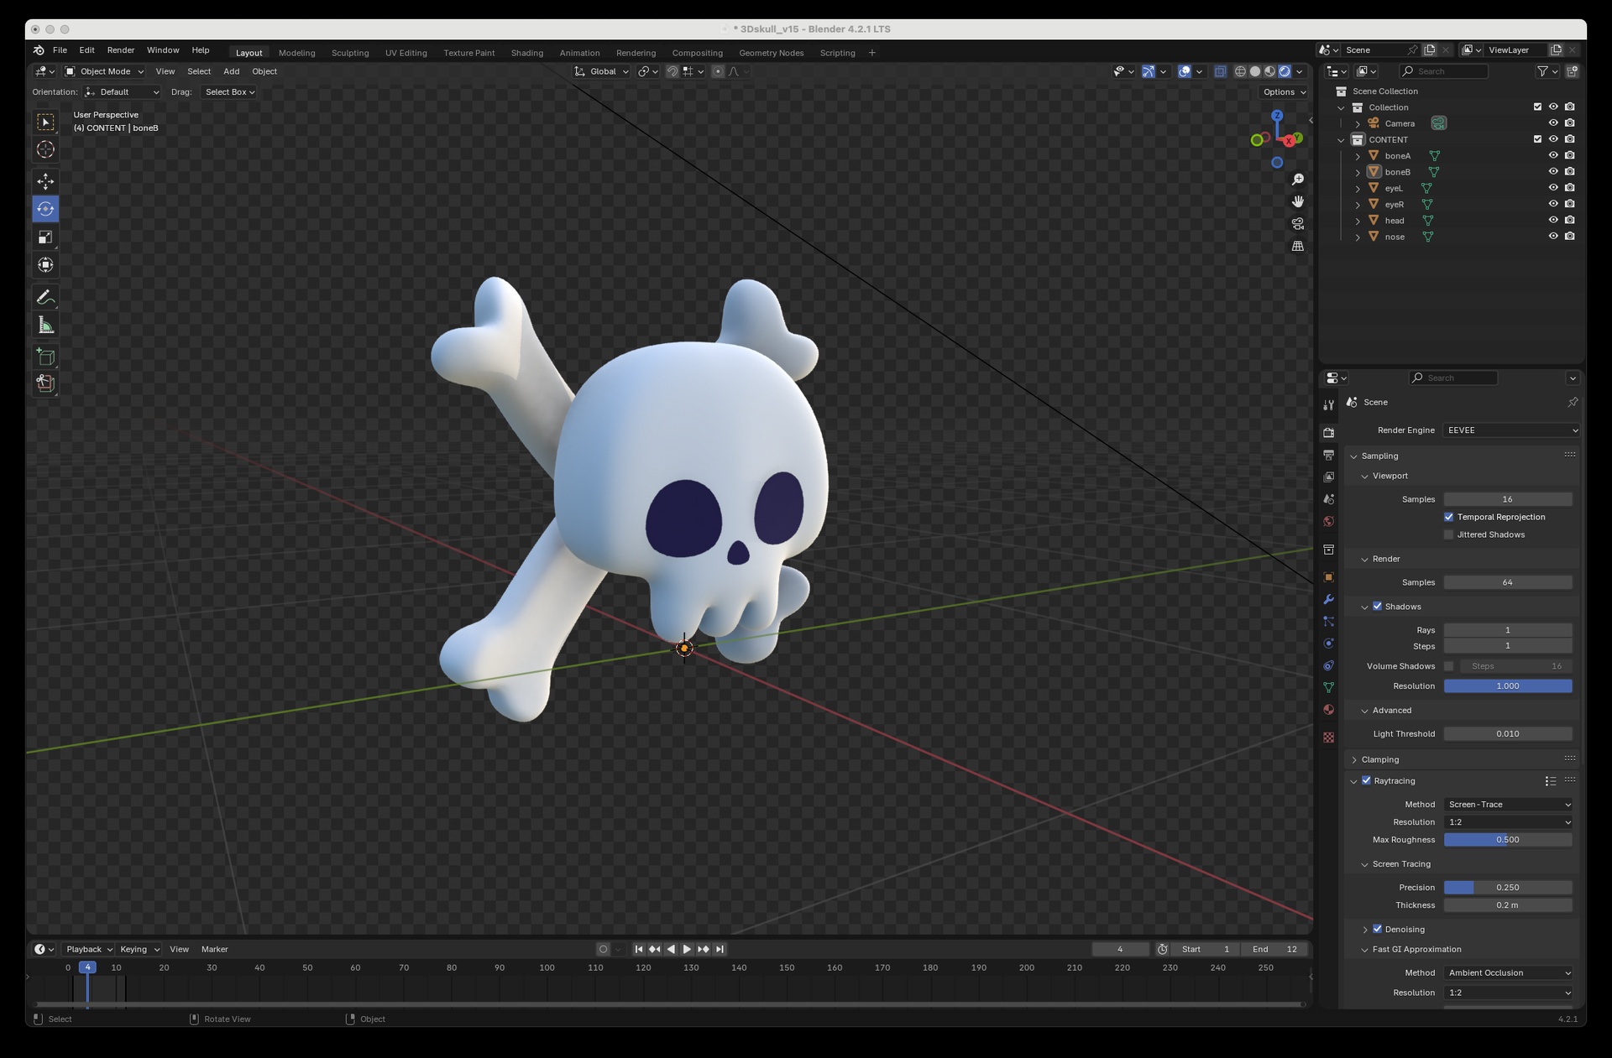Switch orthographic/perspective grid icon
Viewport: 1612px width, 1058px height.
(1298, 247)
